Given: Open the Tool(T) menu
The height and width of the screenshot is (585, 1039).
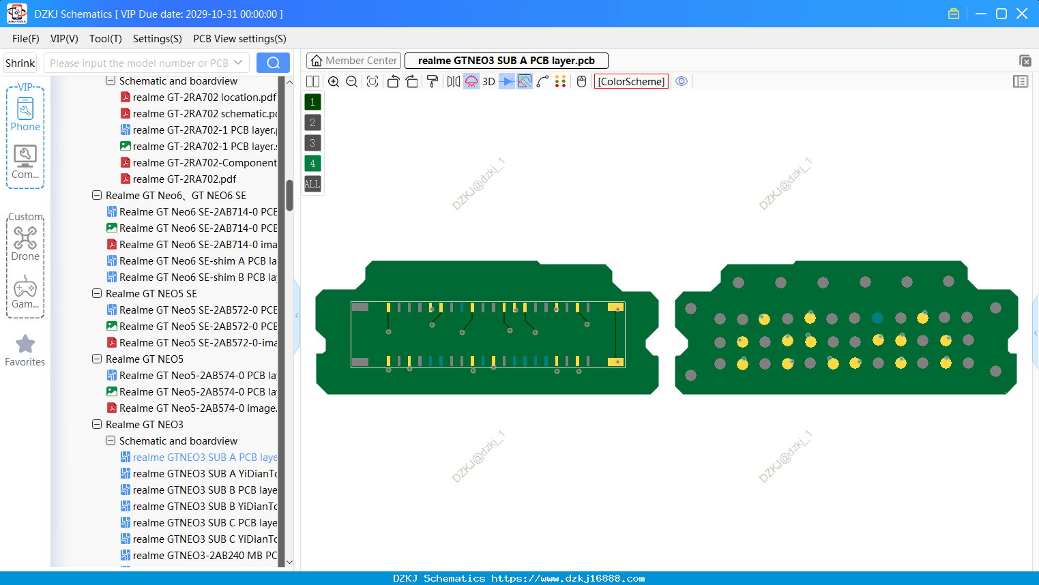Looking at the screenshot, I should (106, 39).
